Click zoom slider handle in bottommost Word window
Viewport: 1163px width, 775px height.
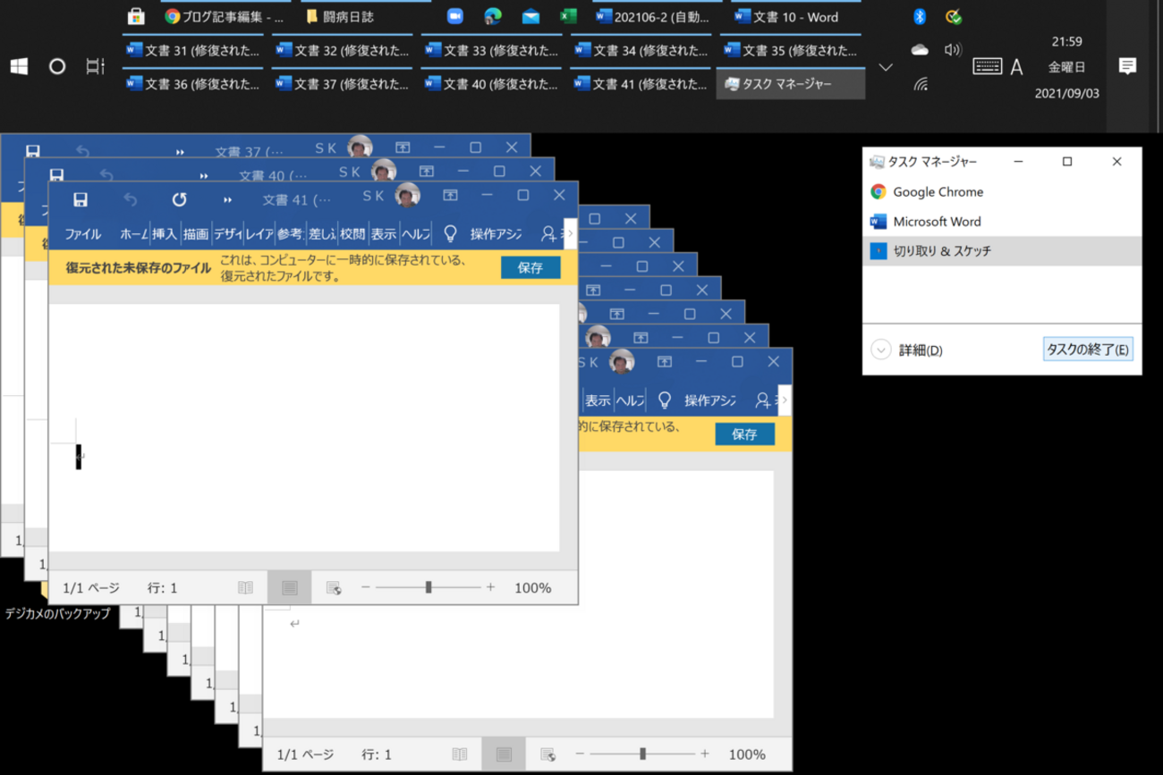tap(642, 754)
